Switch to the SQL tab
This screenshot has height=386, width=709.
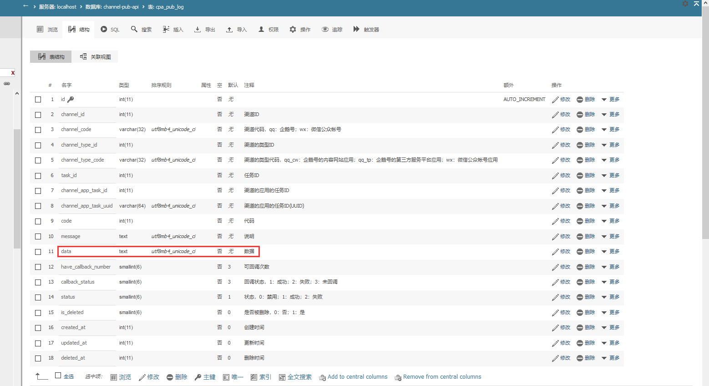110,30
